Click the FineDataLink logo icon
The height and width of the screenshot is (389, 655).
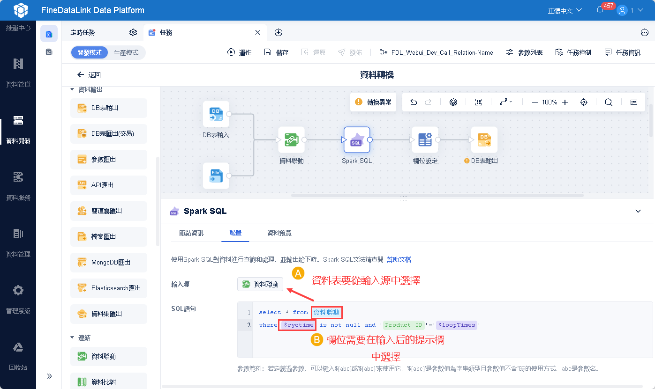(21, 10)
